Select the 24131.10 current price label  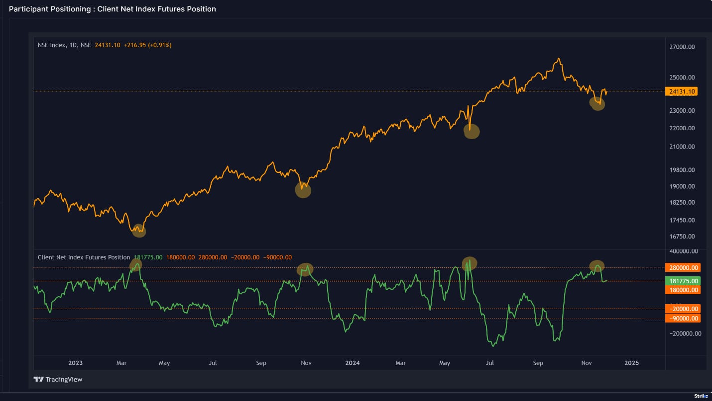tap(682, 91)
